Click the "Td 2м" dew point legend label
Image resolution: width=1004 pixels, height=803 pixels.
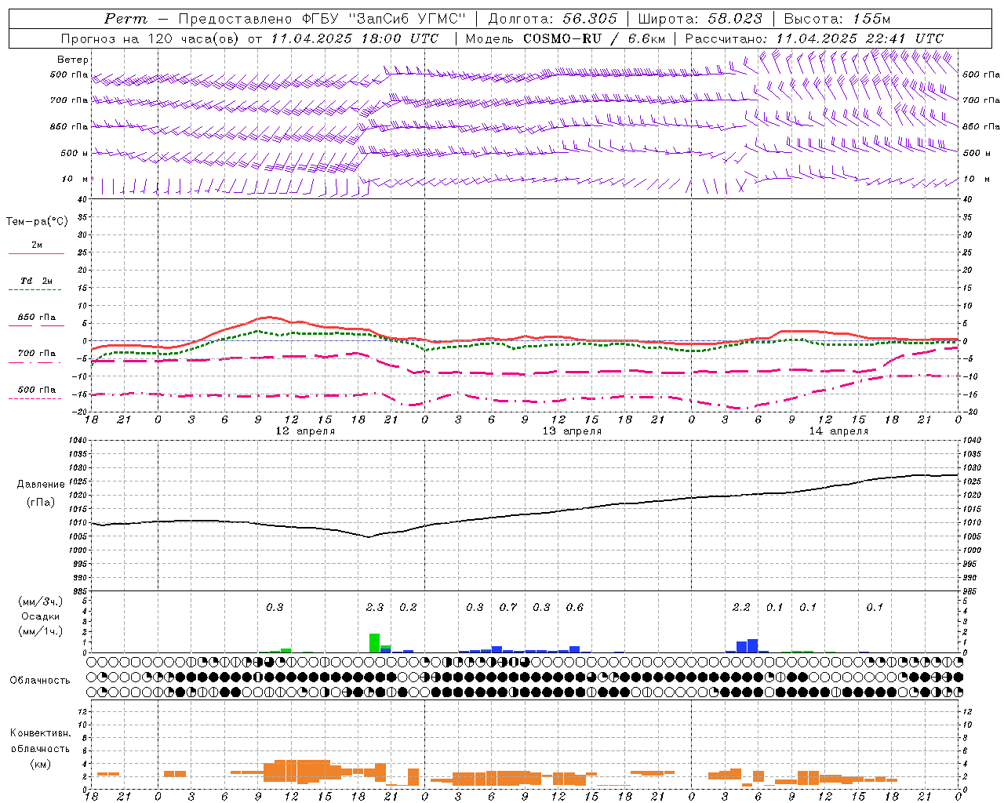[37, 281]
